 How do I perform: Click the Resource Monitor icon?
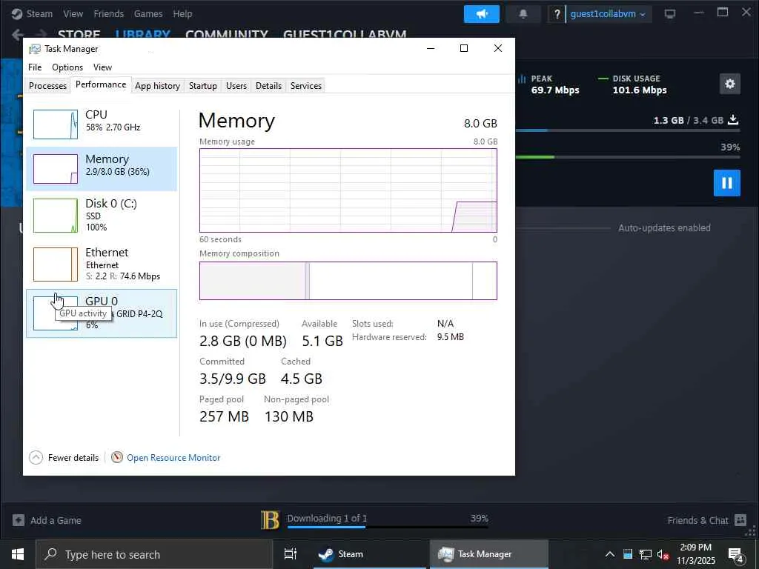click(116, 457)
